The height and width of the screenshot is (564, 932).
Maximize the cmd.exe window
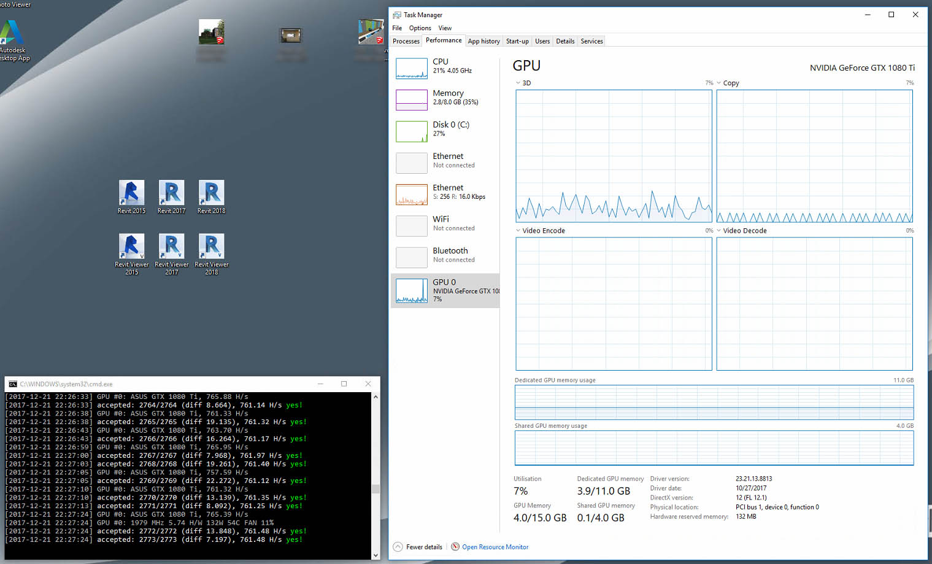(x=344, y=384)
